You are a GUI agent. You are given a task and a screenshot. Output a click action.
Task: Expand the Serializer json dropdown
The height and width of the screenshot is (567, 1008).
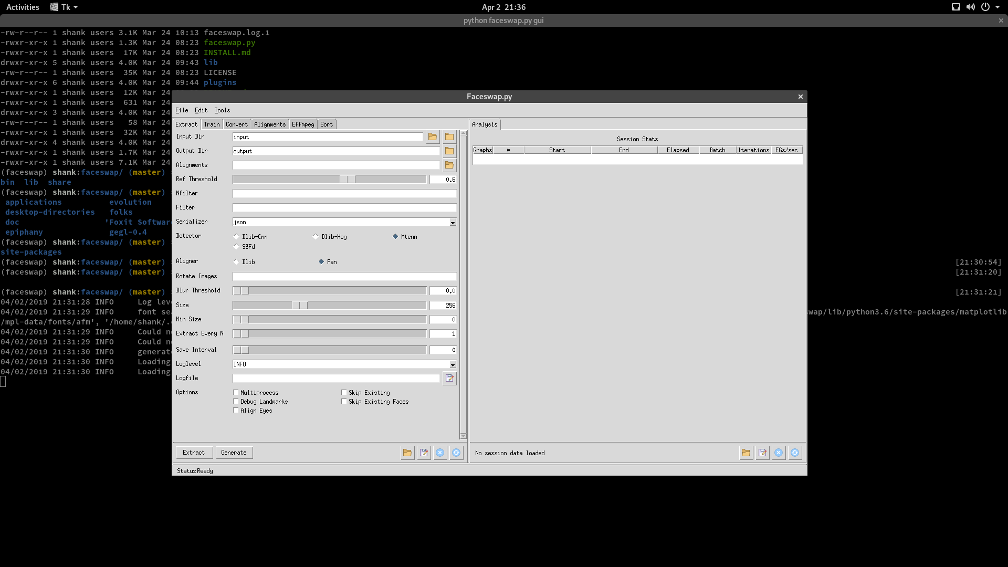[453, 223]
